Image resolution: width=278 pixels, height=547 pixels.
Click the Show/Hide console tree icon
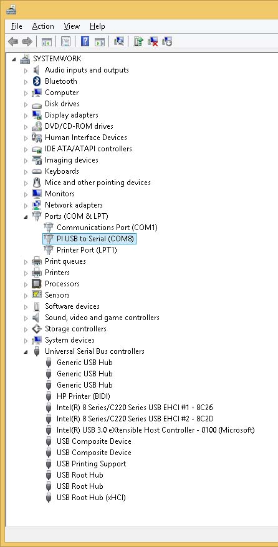pyautogui.click(x=46, y=42)
